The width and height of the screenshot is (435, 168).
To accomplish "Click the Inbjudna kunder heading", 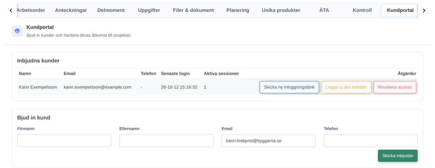I will pos(38,60).
